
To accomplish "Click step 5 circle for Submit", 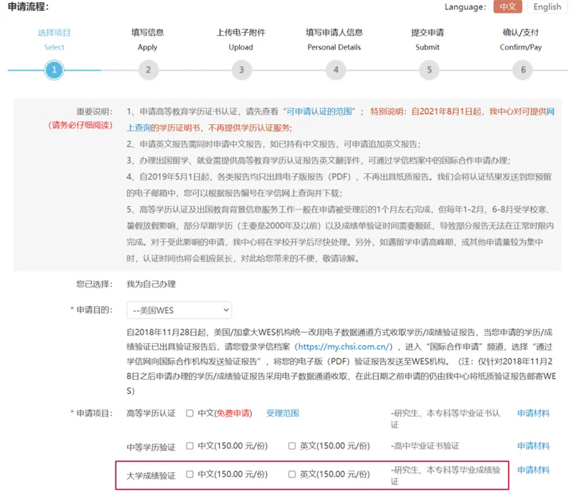I will pos(429,70).
